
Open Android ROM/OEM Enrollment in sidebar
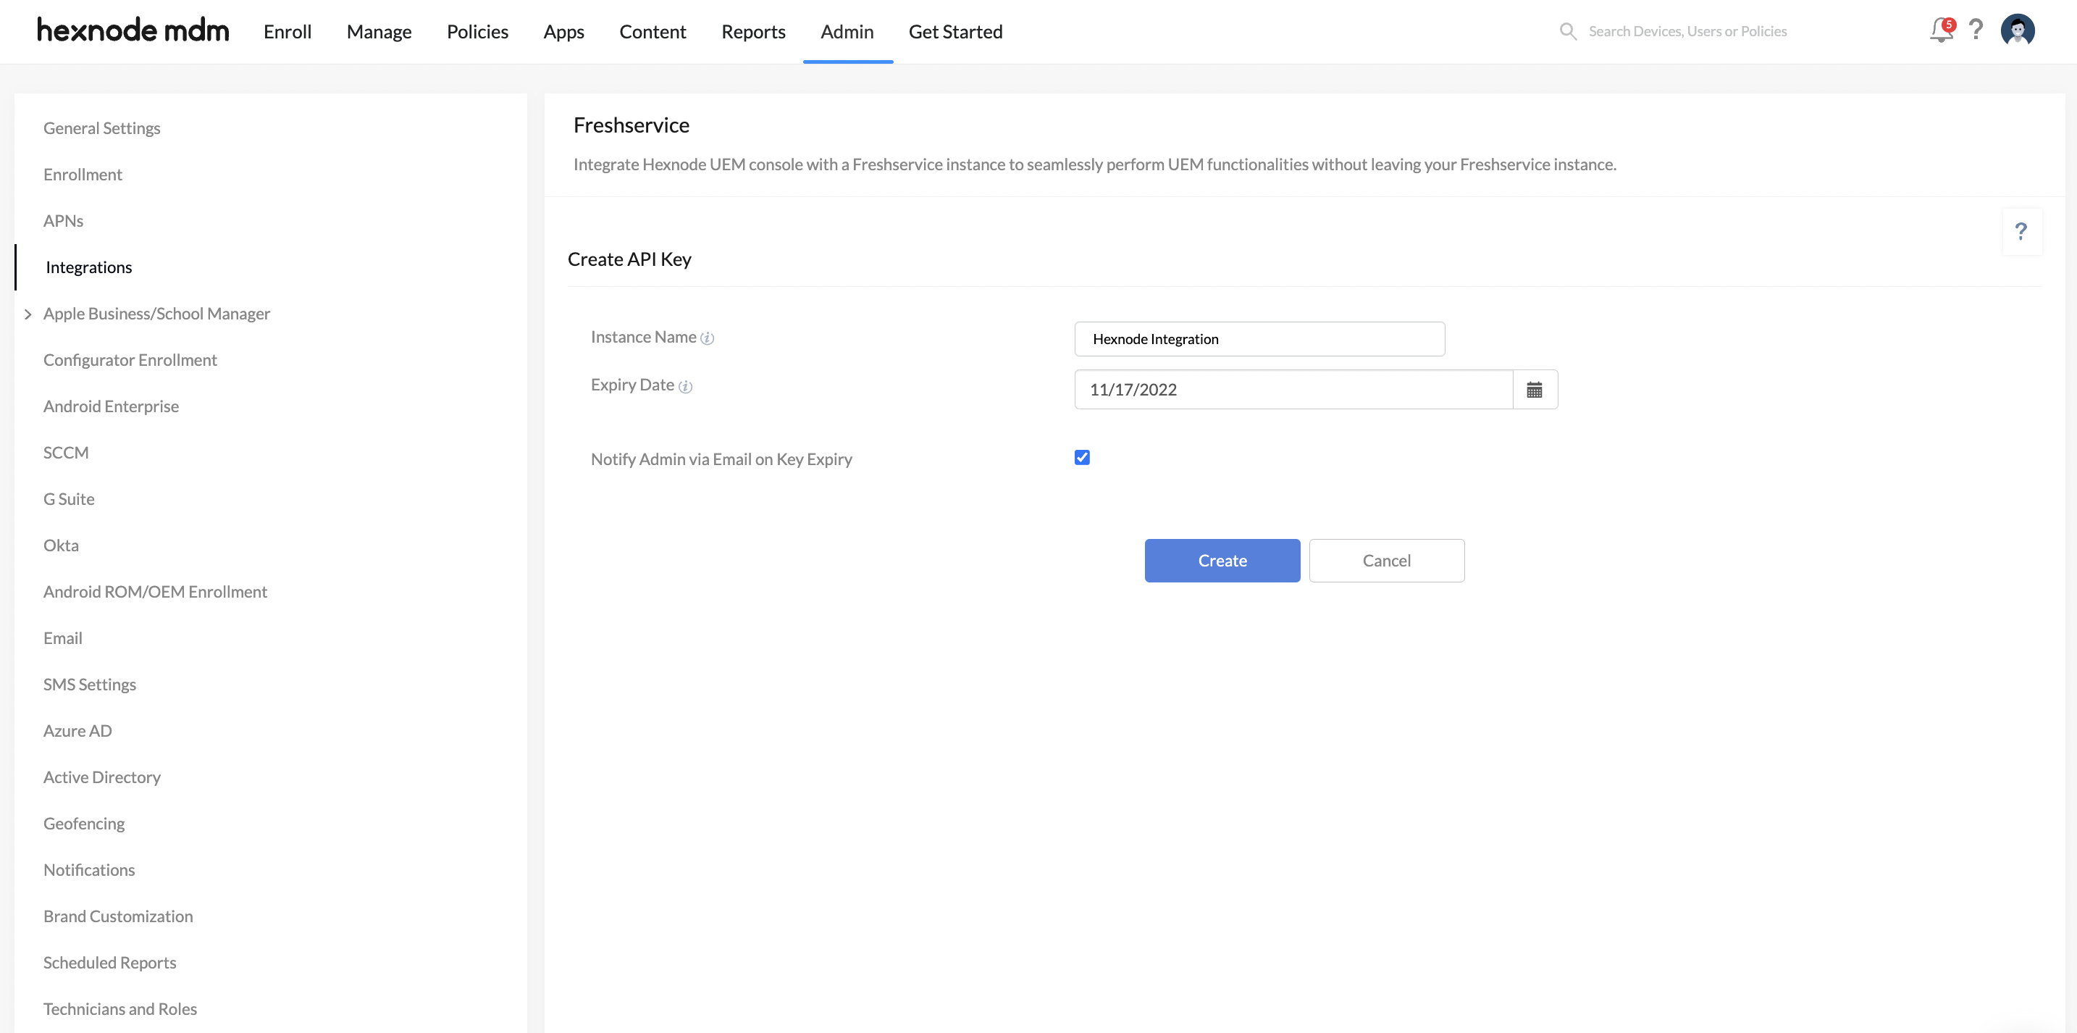point(155,592)
